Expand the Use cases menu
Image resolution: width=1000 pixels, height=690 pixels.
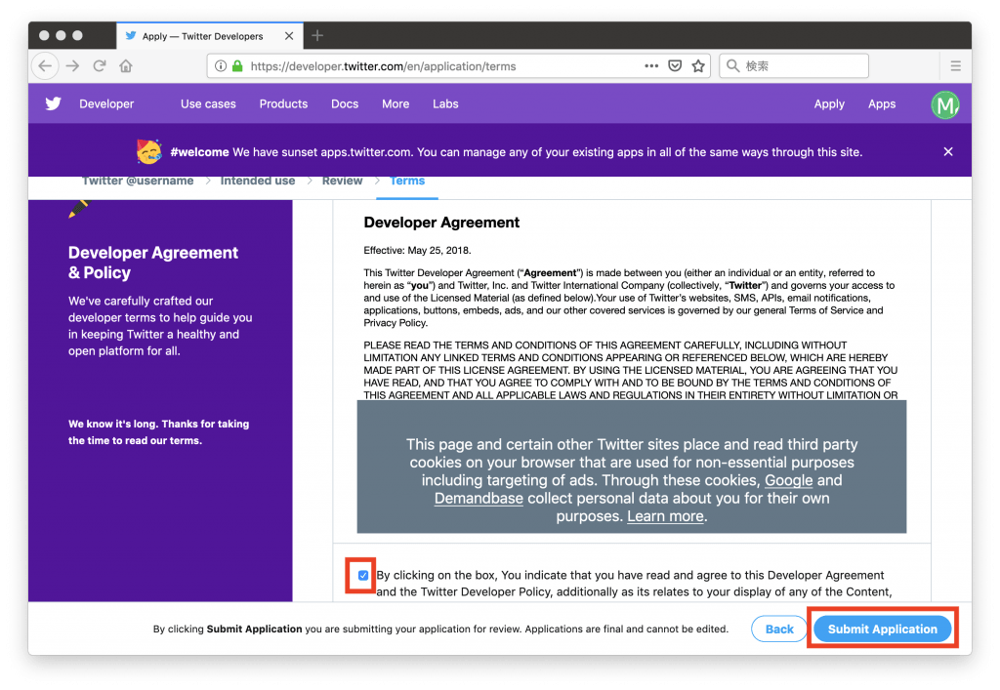(x=208, y=104)
